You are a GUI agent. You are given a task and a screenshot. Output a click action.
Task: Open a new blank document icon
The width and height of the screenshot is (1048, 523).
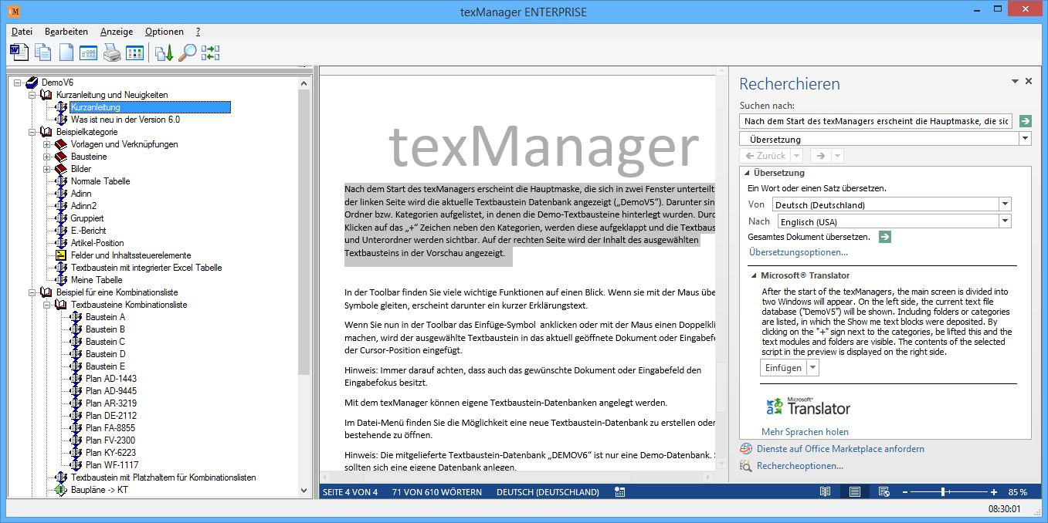(x=66, y=52)
